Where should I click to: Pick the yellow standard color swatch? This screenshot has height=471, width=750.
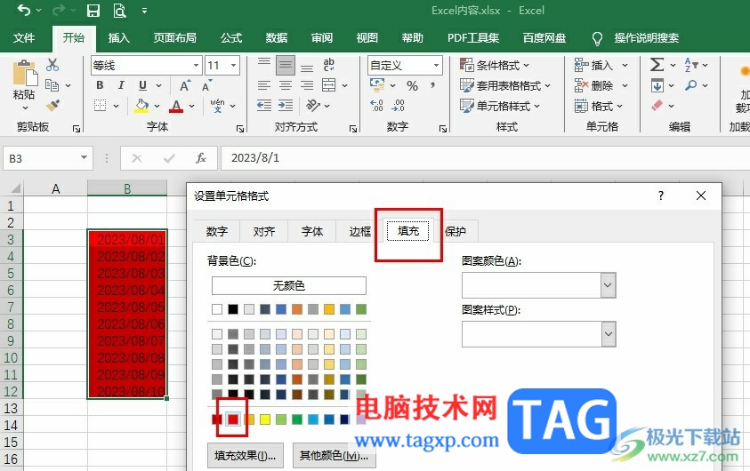265,419
